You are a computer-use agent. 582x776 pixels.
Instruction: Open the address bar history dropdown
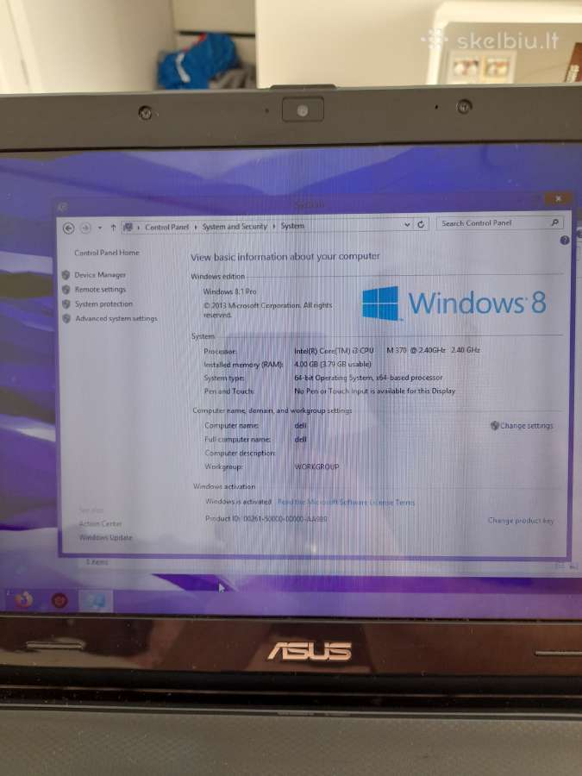click(407, 225)
